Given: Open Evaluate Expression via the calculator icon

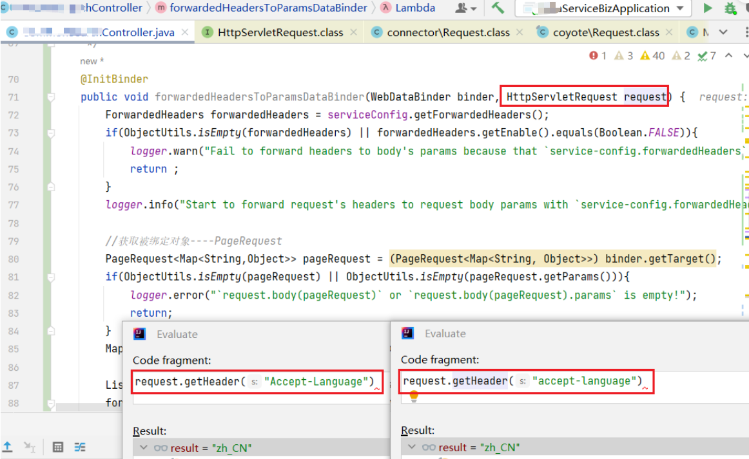Looking at the screenshot, I should (x=58, y=447).
